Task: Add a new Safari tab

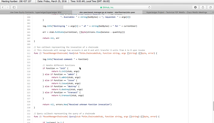Action: pyautogui.click(x=213, y=12)
